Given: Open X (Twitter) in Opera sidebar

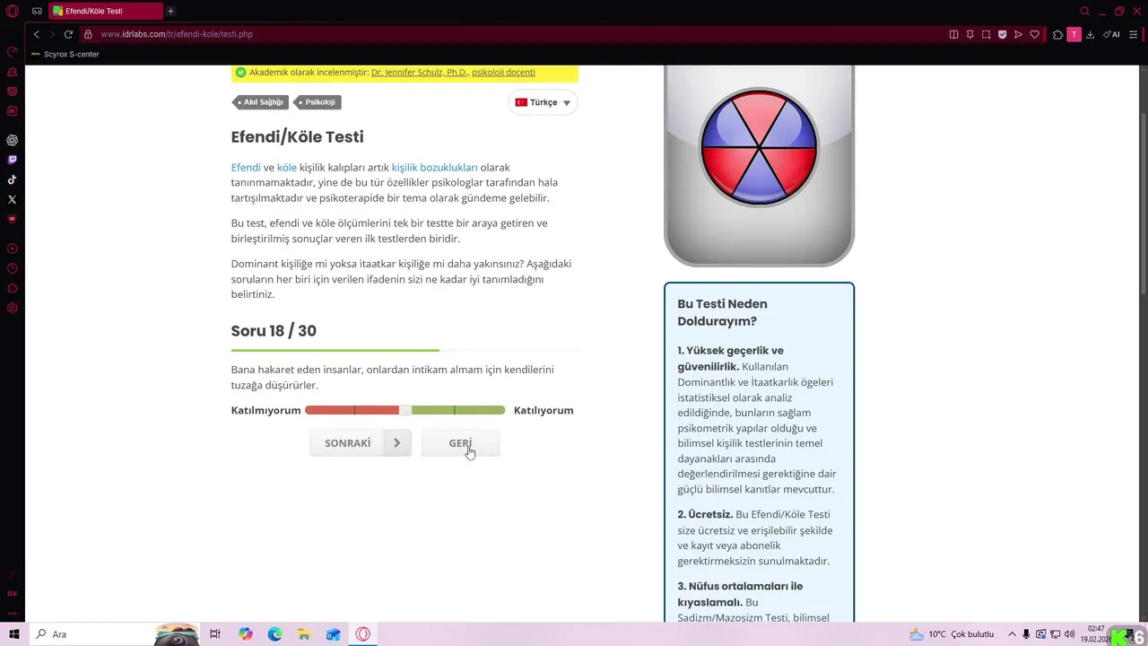Looking at the screenshot, I should pyautogui.click(x=12, y=199).
